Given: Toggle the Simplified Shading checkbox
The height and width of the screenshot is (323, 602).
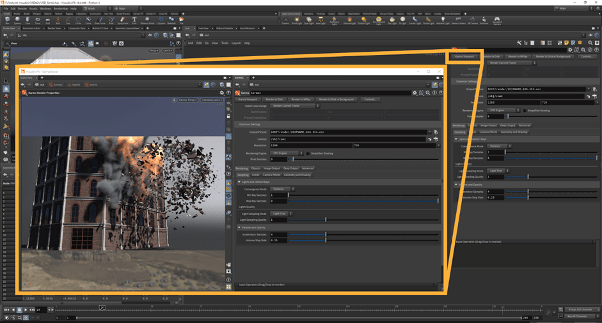Looking at the screenshot, I should [306, 153].
